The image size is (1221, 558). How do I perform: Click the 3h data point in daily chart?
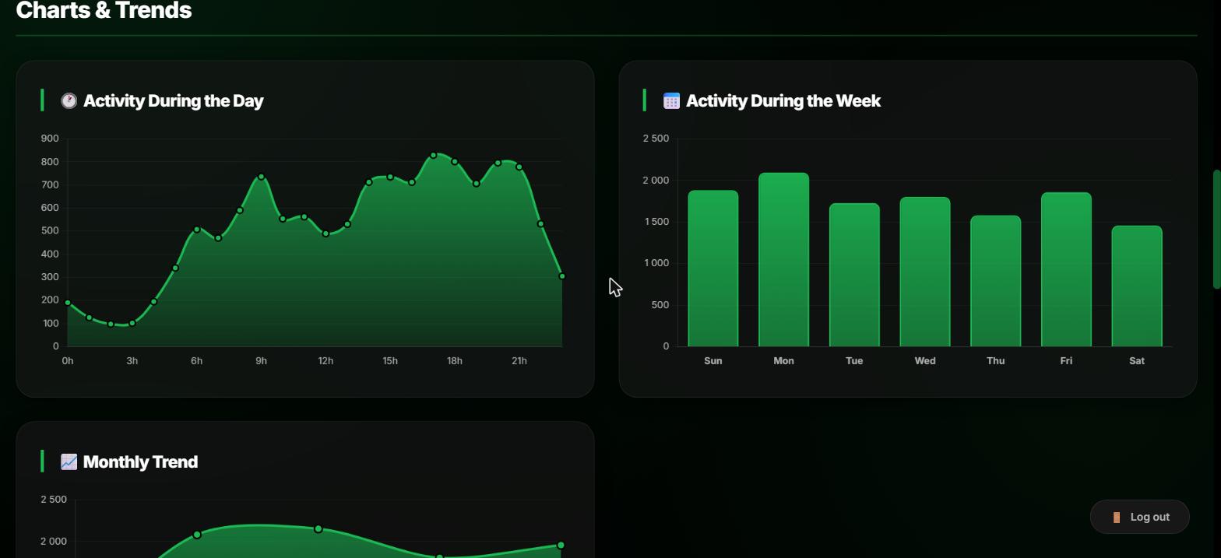coord(132,323)
